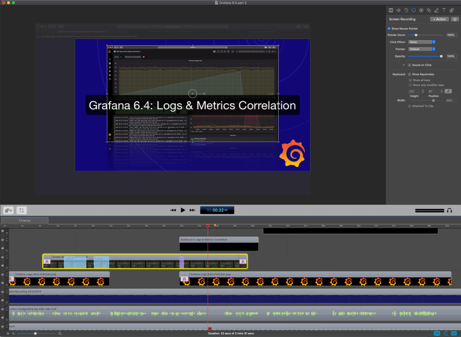Uncheck Show Mouse Pointer

(389, 28)
